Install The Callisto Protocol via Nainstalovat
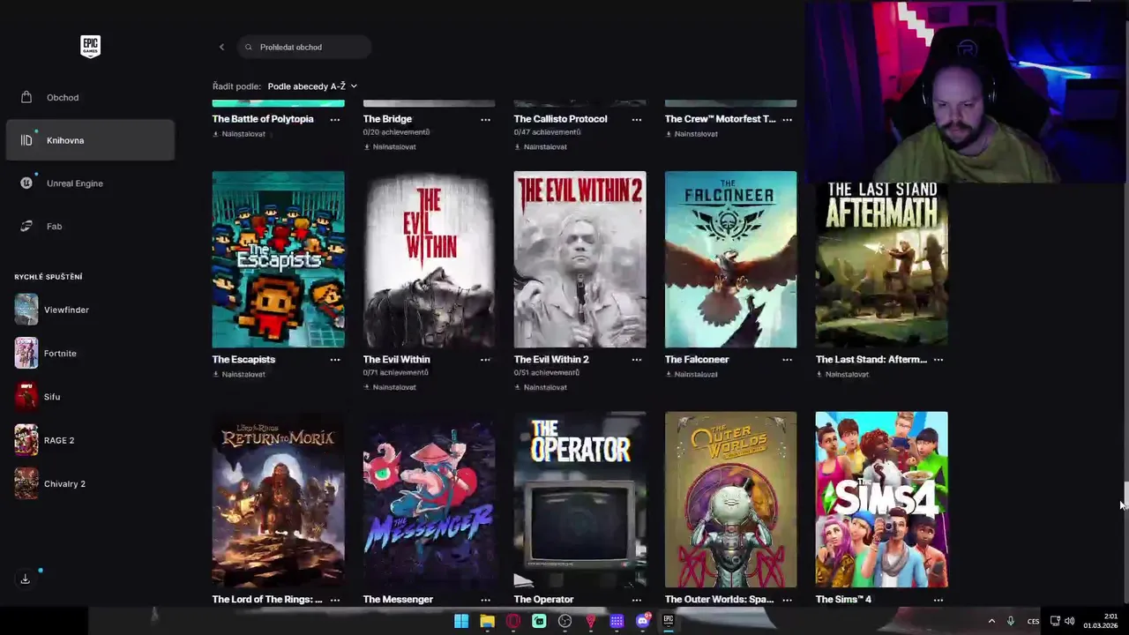Viewport: 1129px width, 635px height. pos(541,146)
